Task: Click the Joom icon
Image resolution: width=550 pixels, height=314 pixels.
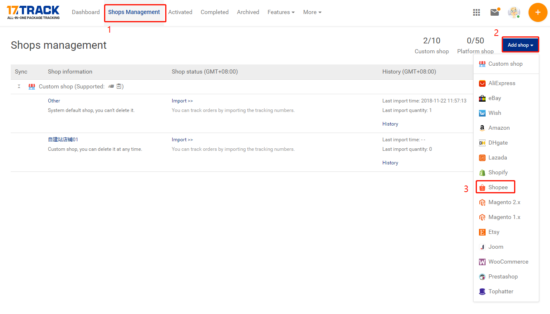Action: coord(482,247)
